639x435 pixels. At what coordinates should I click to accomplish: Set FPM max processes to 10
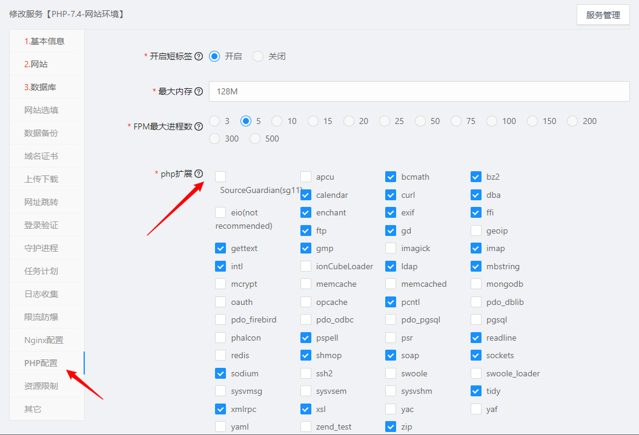click(x=277, y=121)
